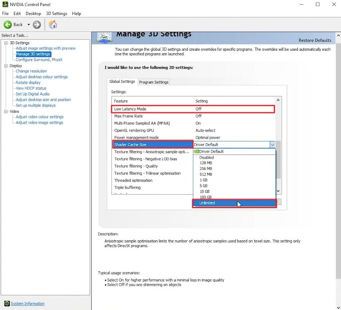The width and height of the screenshot is (341, 310).
Task: Open Adjust desktop colour settings
Action: coord(42,77)
